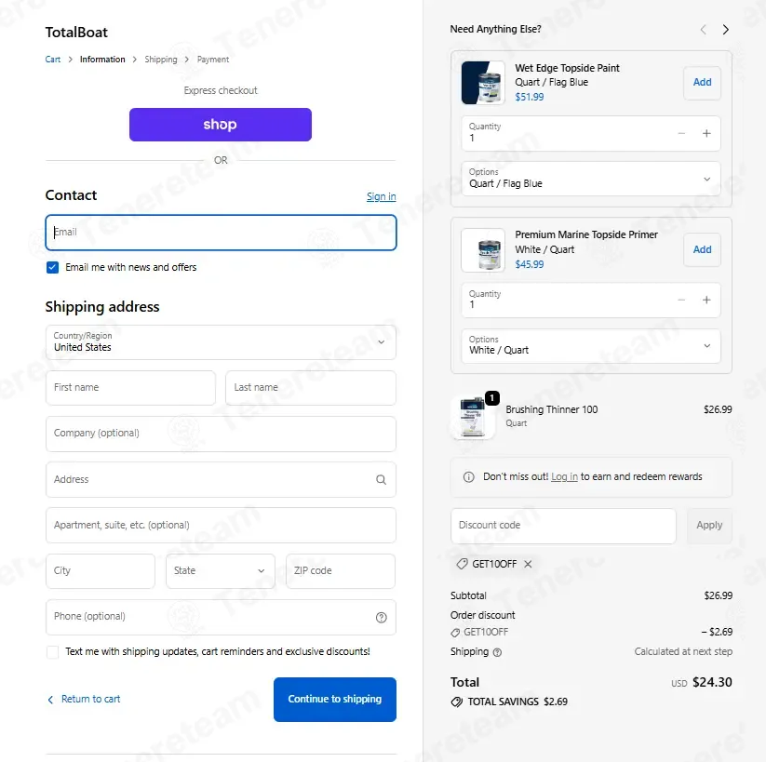Click the Shop Pay express checkout button
Image resolution: width=766 pixels, height=762 pixels.
(221, 125)
